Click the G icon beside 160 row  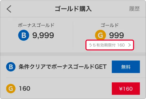[11, 88]
